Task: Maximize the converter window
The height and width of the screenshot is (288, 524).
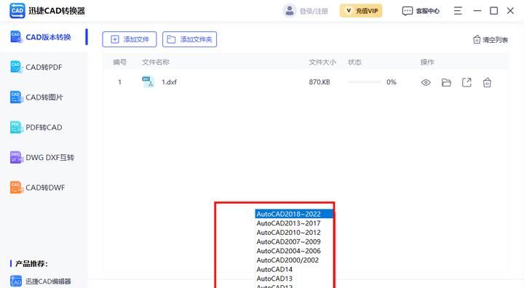Action: click(x=493, y=11)
